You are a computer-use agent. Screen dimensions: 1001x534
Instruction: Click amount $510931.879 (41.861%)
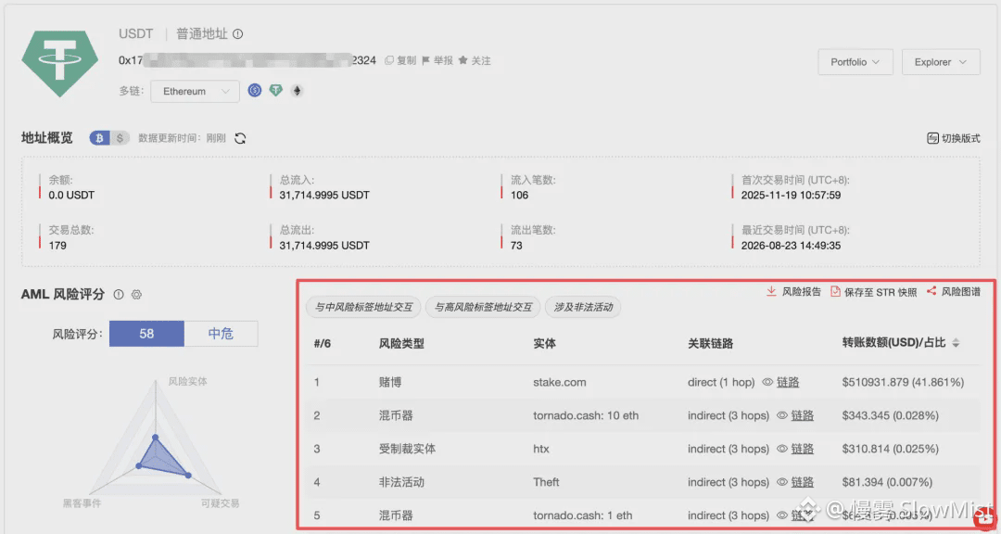(903, 382)
